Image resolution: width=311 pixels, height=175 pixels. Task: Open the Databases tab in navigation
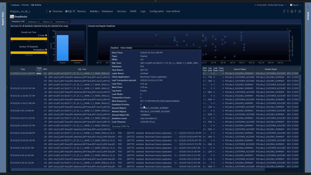pyautogui.click(x=107, y=11)
